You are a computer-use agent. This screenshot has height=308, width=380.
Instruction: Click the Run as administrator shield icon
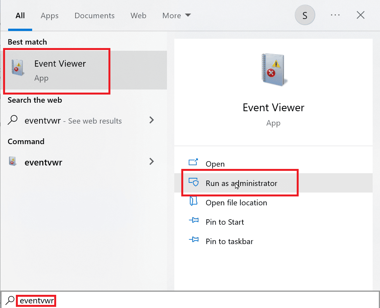[x=194, y=182]
